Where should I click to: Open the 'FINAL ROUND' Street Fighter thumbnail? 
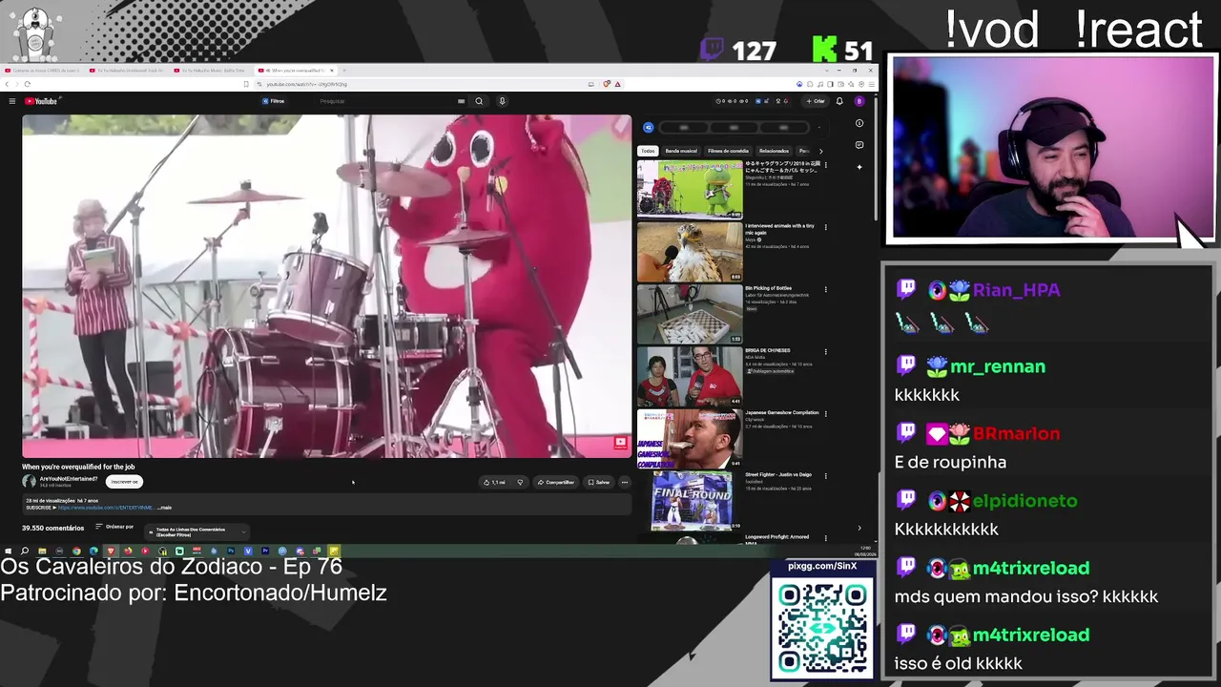point(690,500)
